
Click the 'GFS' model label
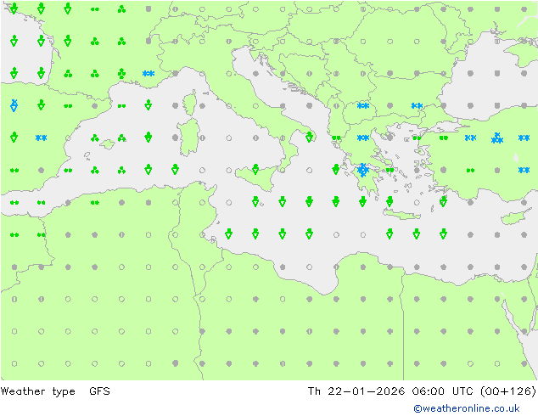99,391
